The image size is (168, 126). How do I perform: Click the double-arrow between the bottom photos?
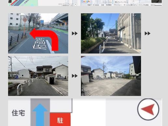[75, 76]
